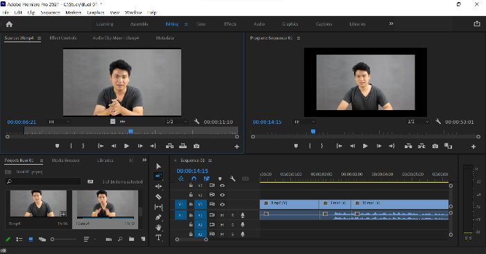Open Sequence 01 timeline panel menu
This screenshot has height=254, width=486.
(210, 161)
